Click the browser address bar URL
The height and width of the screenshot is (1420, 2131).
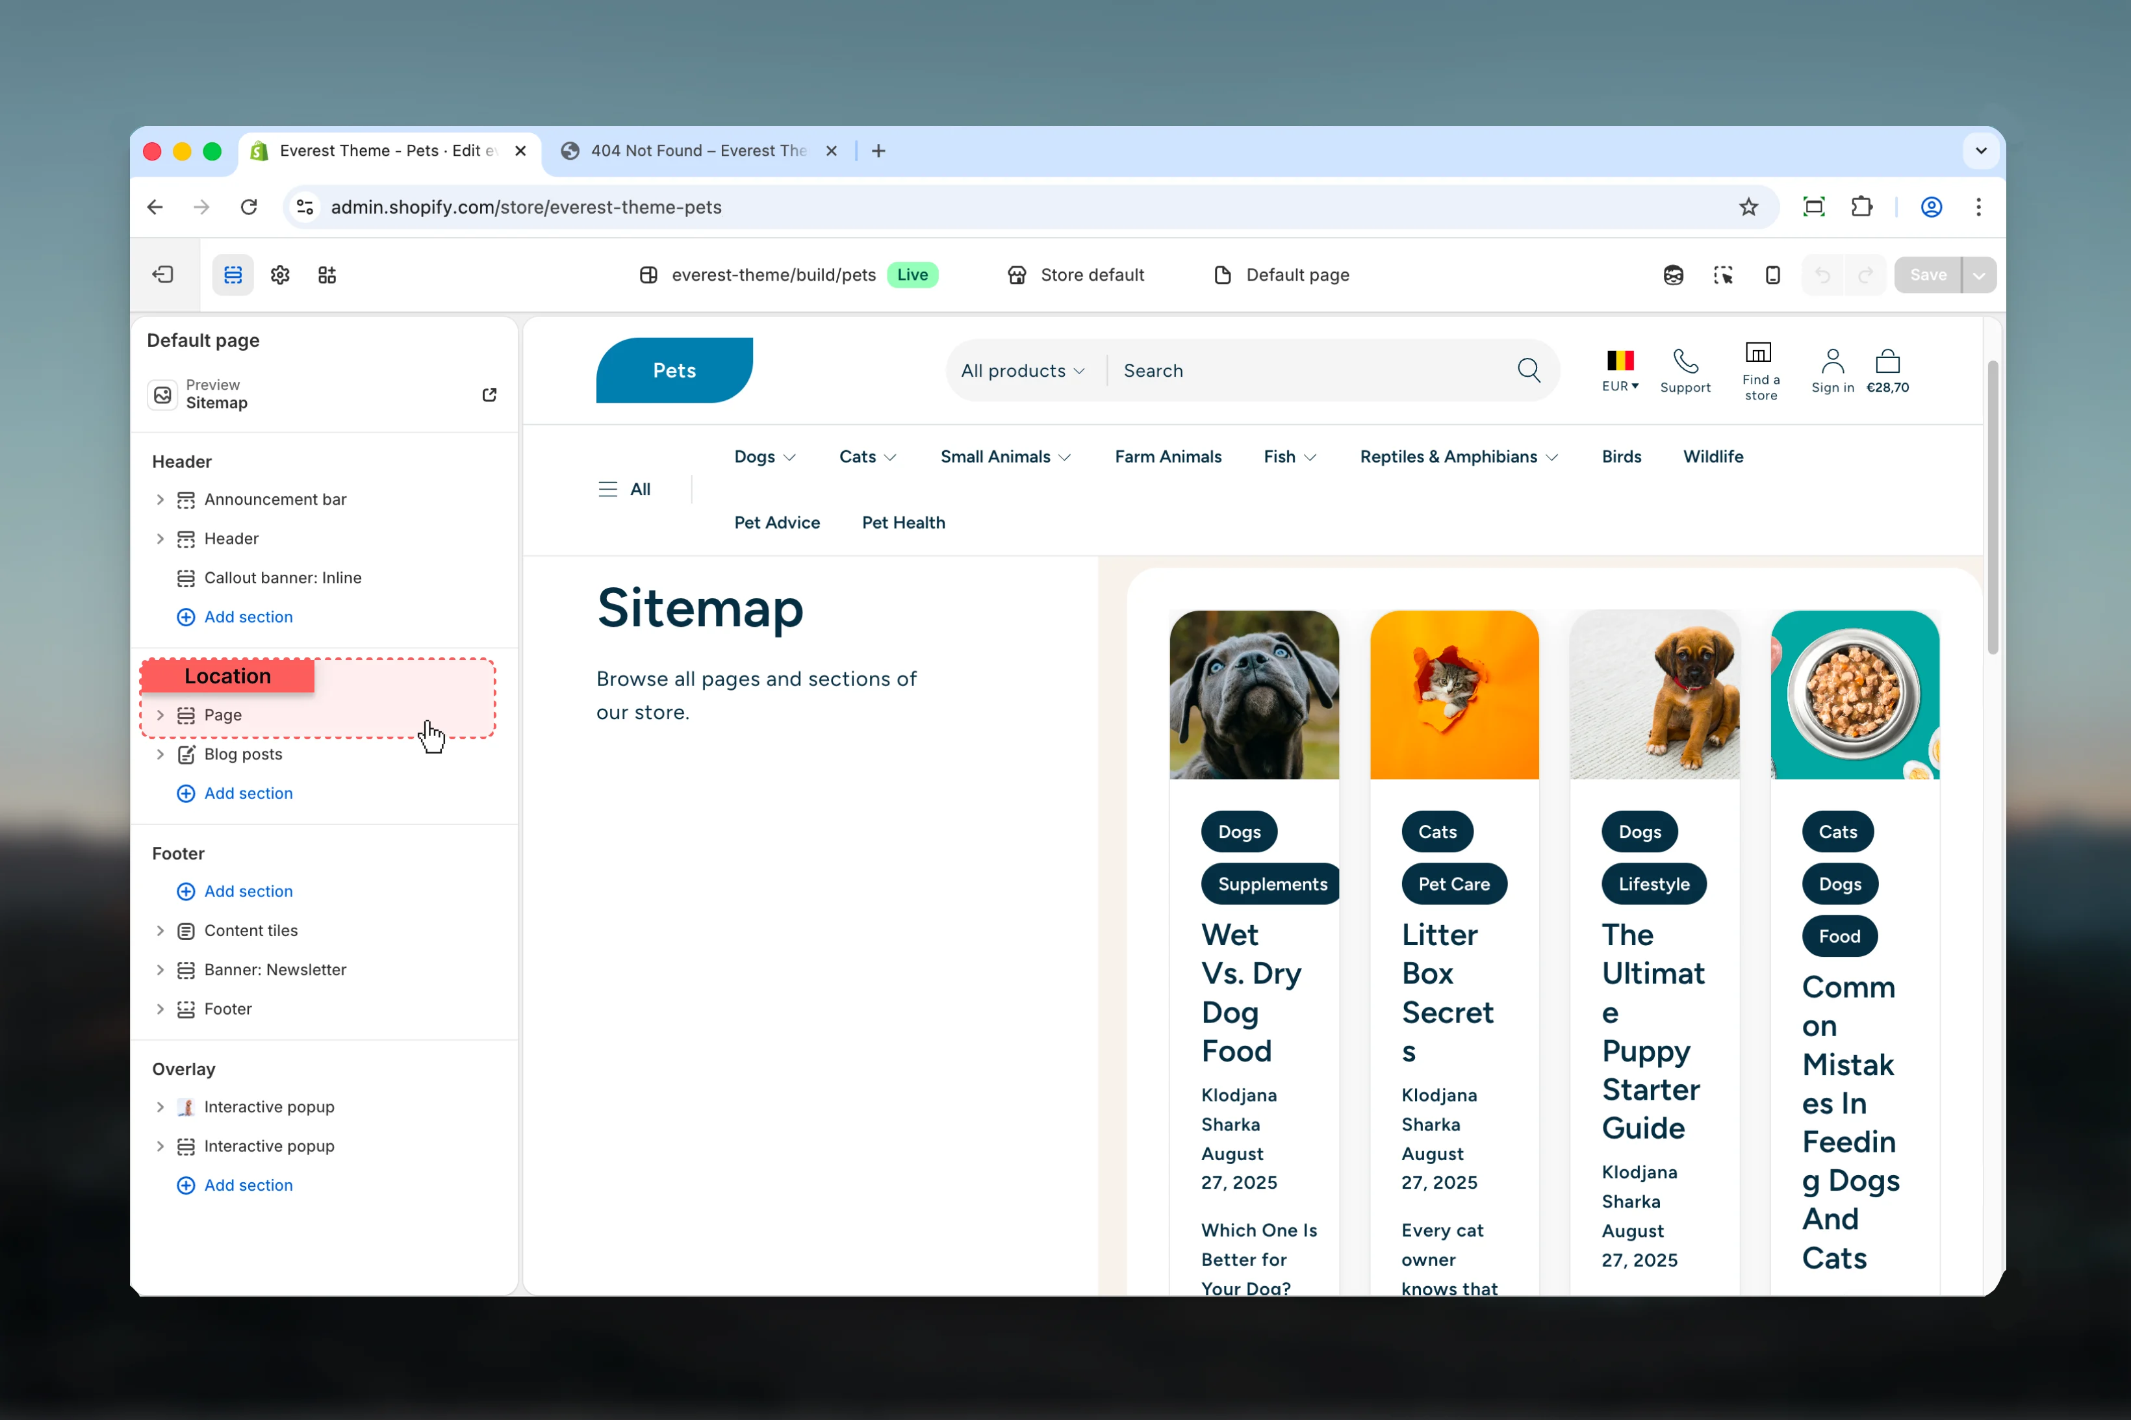525,207
